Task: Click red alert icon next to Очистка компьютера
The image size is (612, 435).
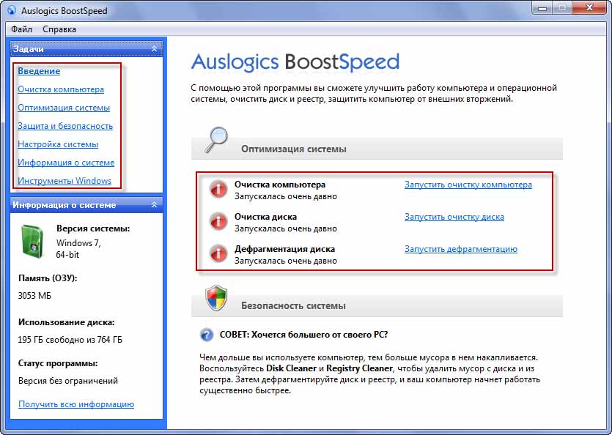Action: tap(218, 190)
